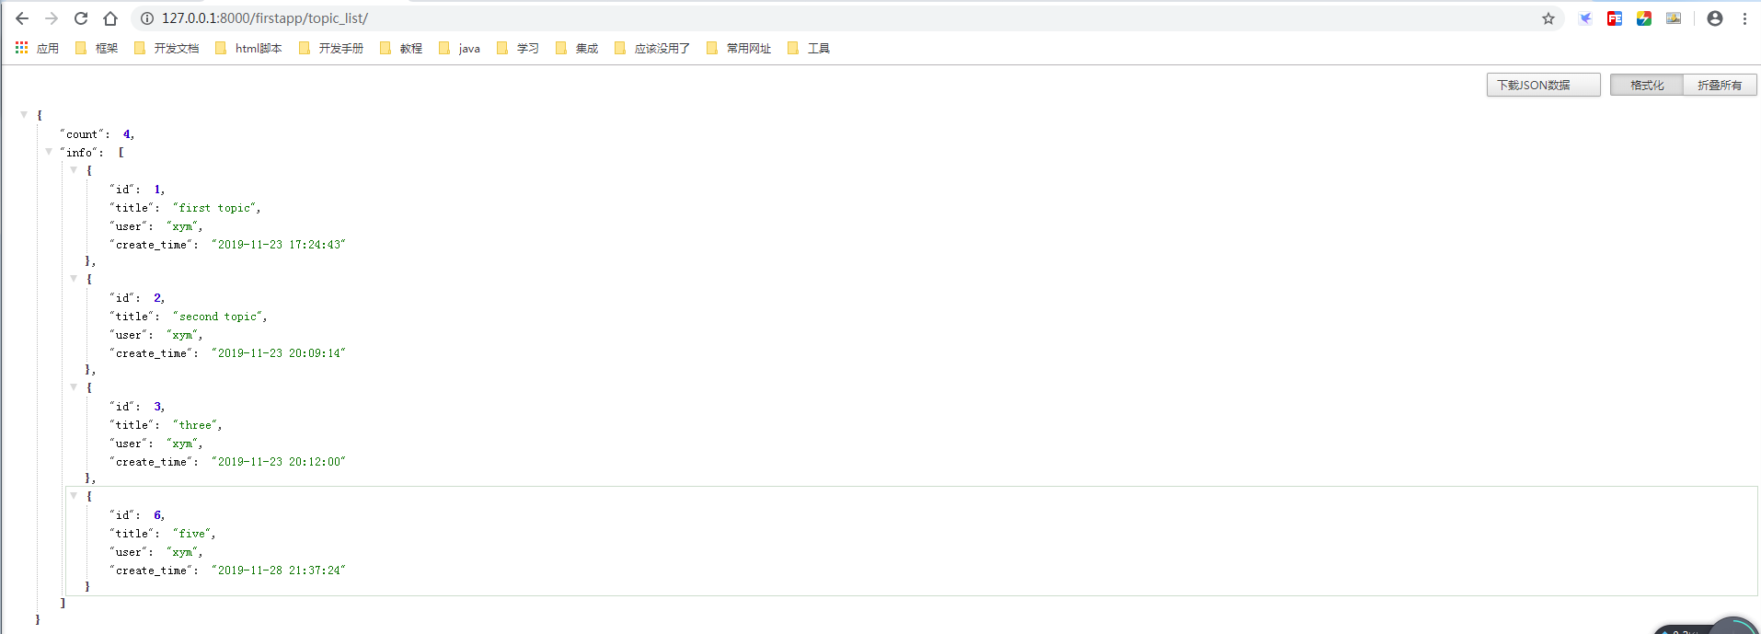Viewport: 1761px width, 634px height.
Task: Open the 学习 bookmark folder
Action: tap(518, 48)
